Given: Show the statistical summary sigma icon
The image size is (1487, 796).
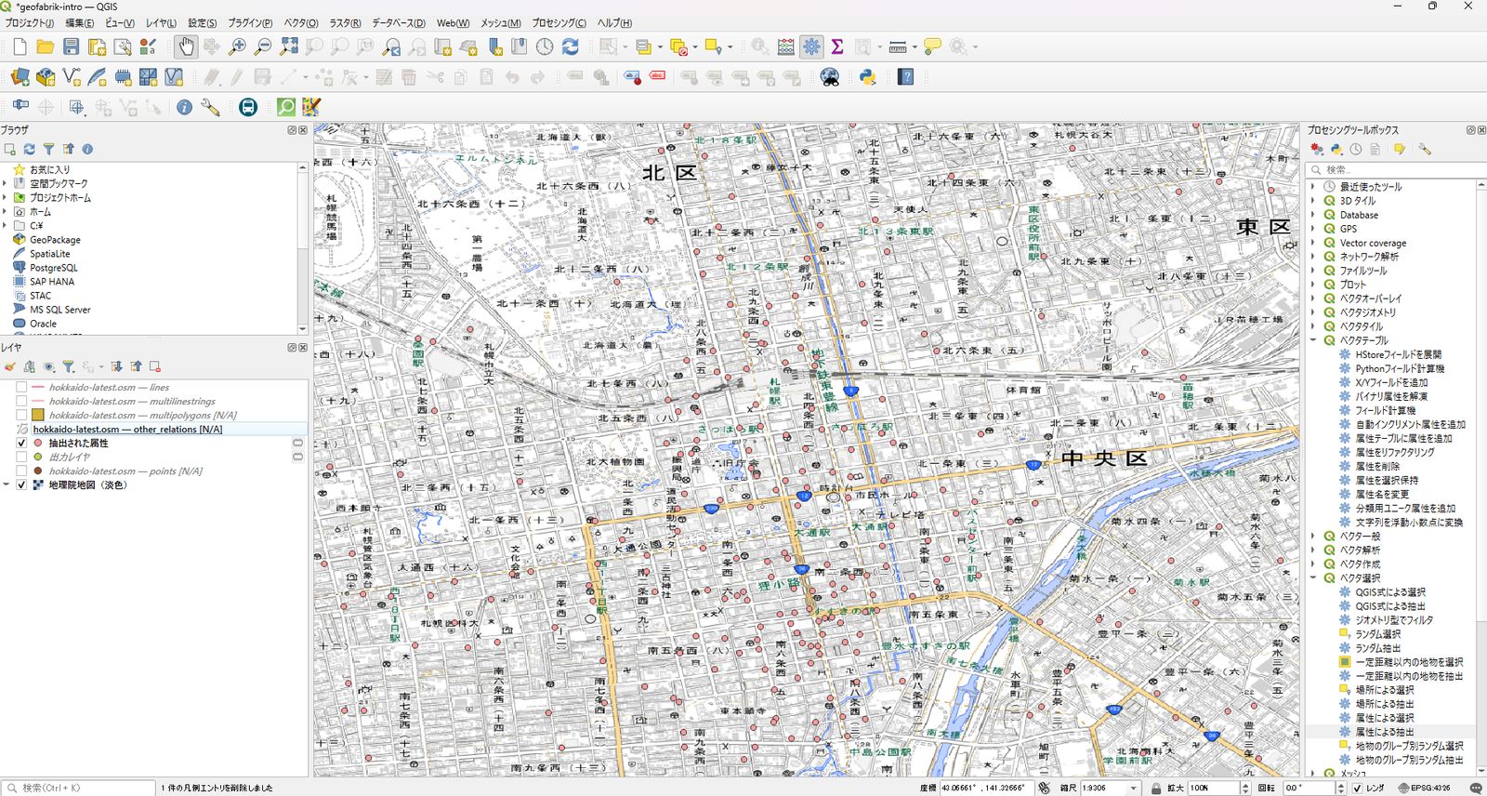Looking at the screenshot, I should click(x=837, y=46).
